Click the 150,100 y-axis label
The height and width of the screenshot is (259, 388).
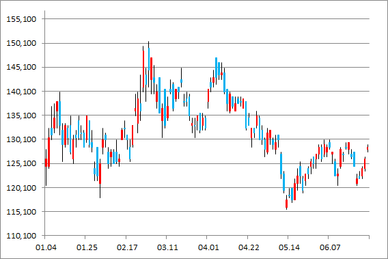21,43
